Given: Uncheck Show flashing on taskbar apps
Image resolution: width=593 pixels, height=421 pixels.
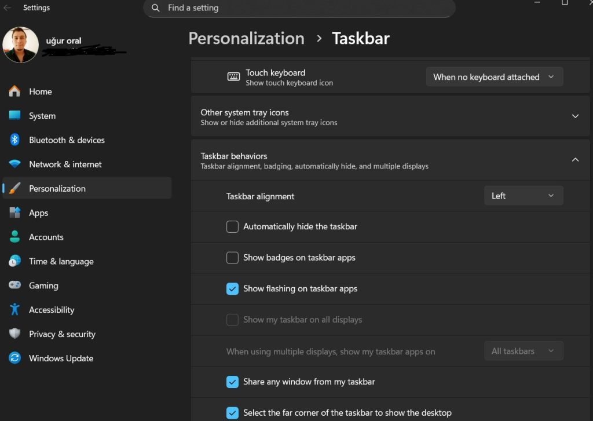Looking at the screenshot, I should 232,288.
